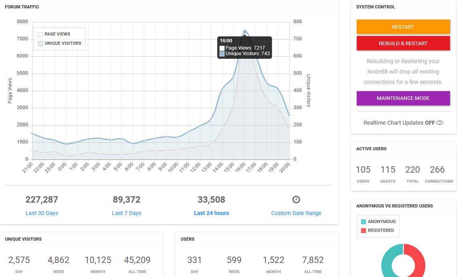The image size is (458, 277).
Task: Toggle Page Views legend swatch
Action: point(40,34)
